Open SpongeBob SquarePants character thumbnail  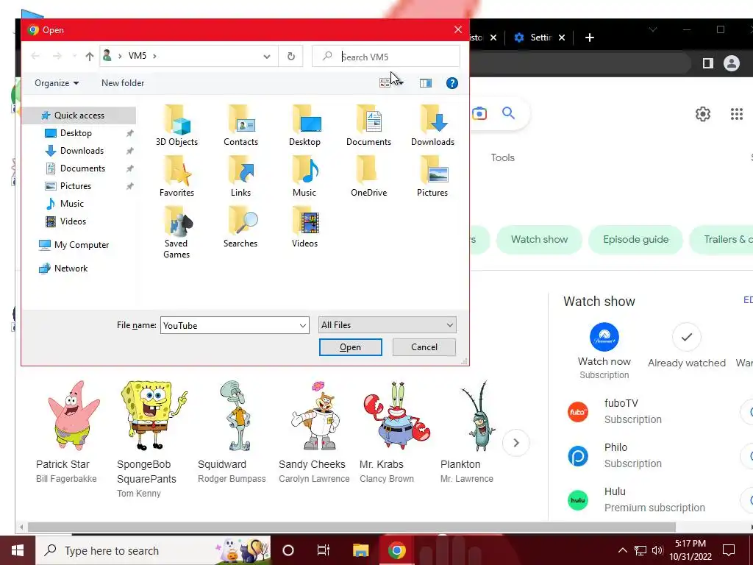[x=152, y=416]
